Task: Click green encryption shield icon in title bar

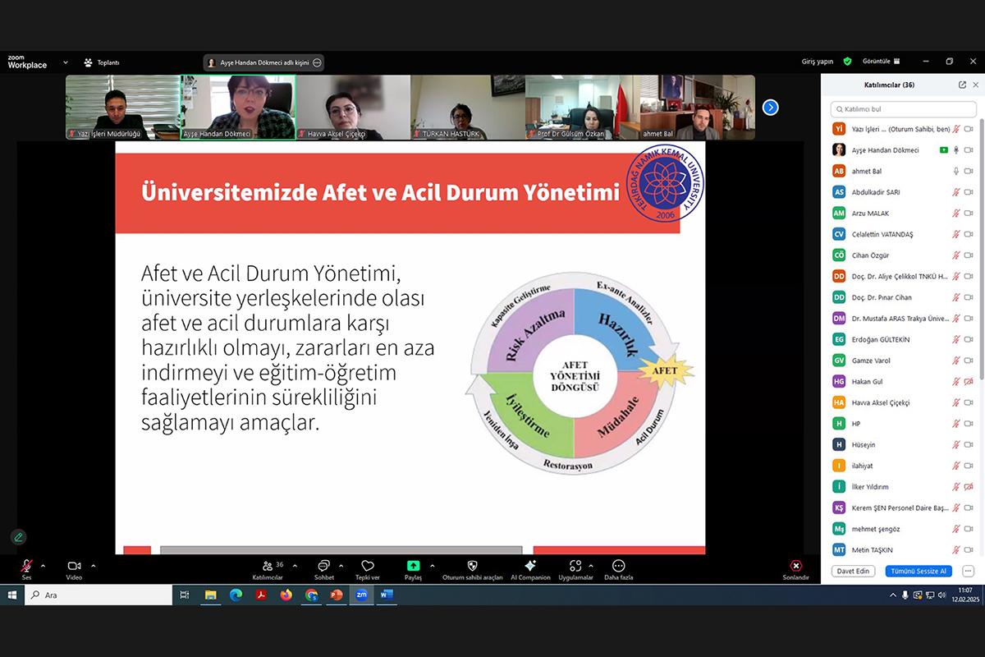Action: point(847,62)
